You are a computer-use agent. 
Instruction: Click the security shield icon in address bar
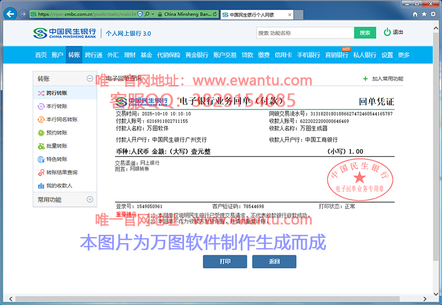(x=140, y=14)
